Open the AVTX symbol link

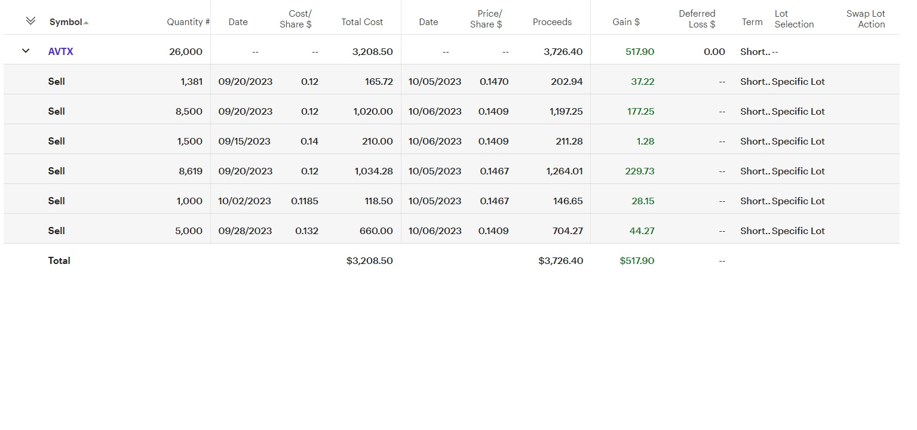click(61, 51)
